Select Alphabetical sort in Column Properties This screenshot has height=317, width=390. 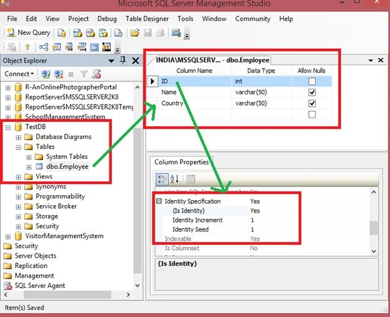click(174, 179)
